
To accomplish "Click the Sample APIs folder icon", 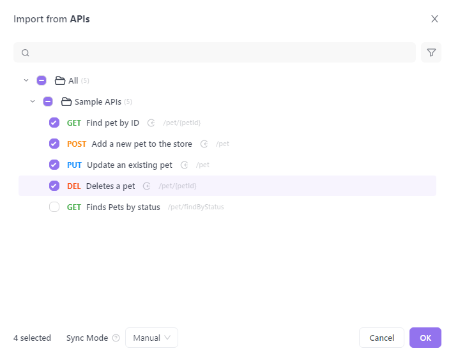I will [x=66, y=101].
